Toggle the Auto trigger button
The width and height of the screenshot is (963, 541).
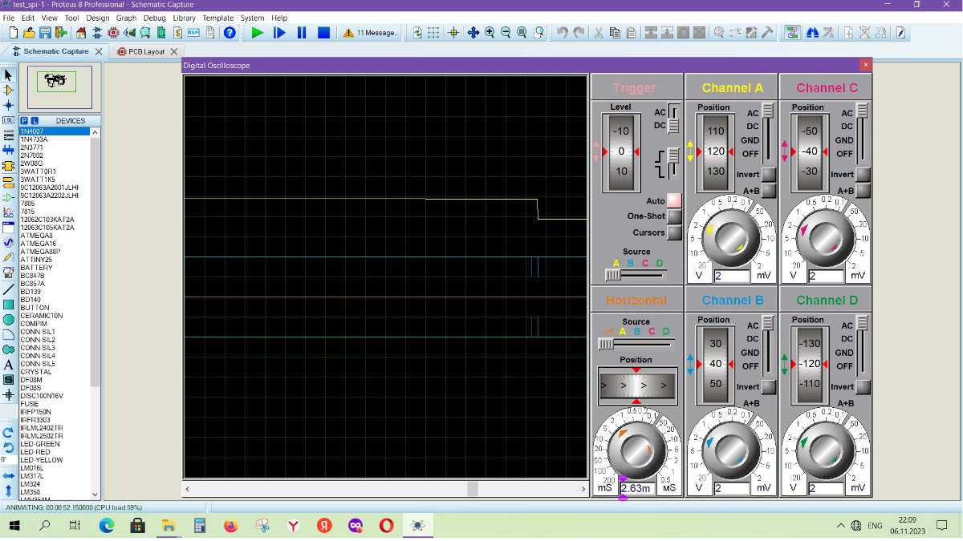click(674, 201)
